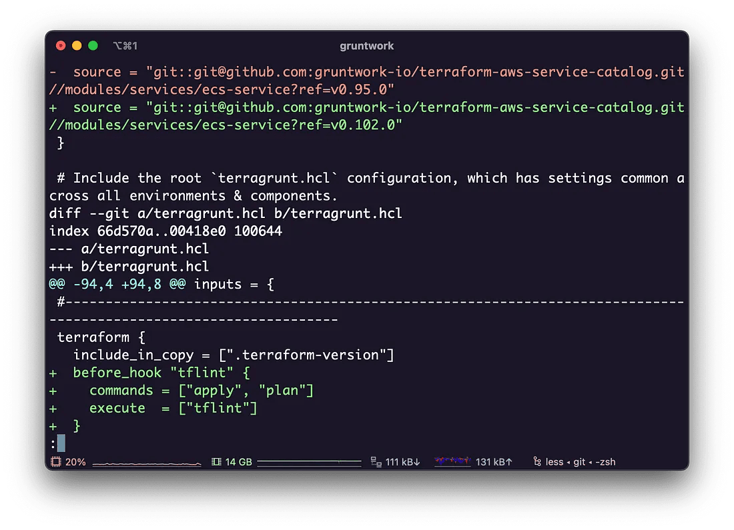Click the 131 kB upload speed readout
734x530 pixels.
(x=494, y=462)
